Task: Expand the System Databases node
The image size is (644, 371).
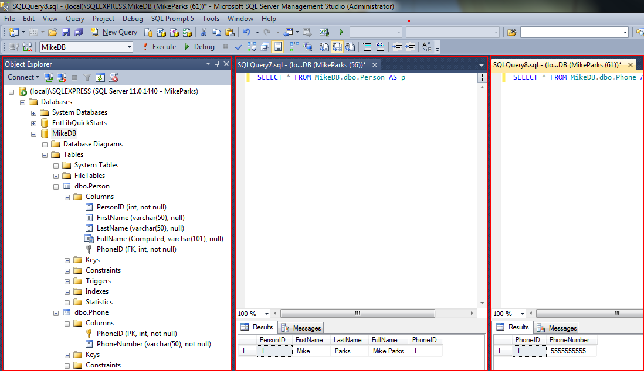Action: (33, 113)
